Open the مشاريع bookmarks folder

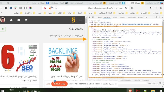coord(158,13)
